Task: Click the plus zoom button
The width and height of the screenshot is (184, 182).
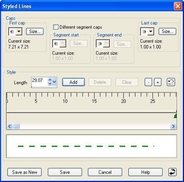Action: tap(158, 82)
